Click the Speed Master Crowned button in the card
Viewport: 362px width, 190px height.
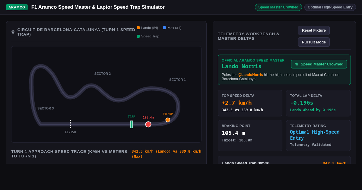point(319,64)
